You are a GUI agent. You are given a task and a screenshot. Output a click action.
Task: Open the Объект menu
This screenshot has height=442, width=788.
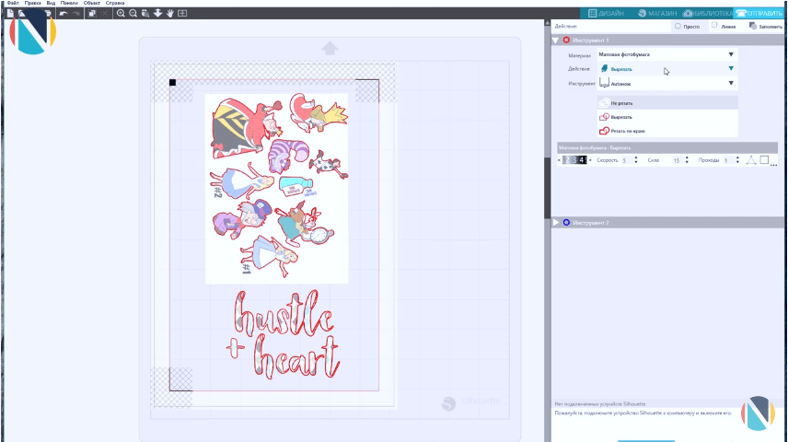(x=92, y=3)
